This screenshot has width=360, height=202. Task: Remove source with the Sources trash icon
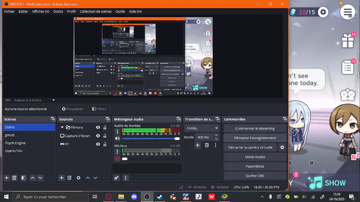[x=69, y=178]
